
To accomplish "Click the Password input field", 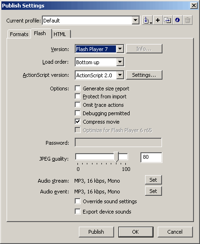I will click(x=118, y=142).
